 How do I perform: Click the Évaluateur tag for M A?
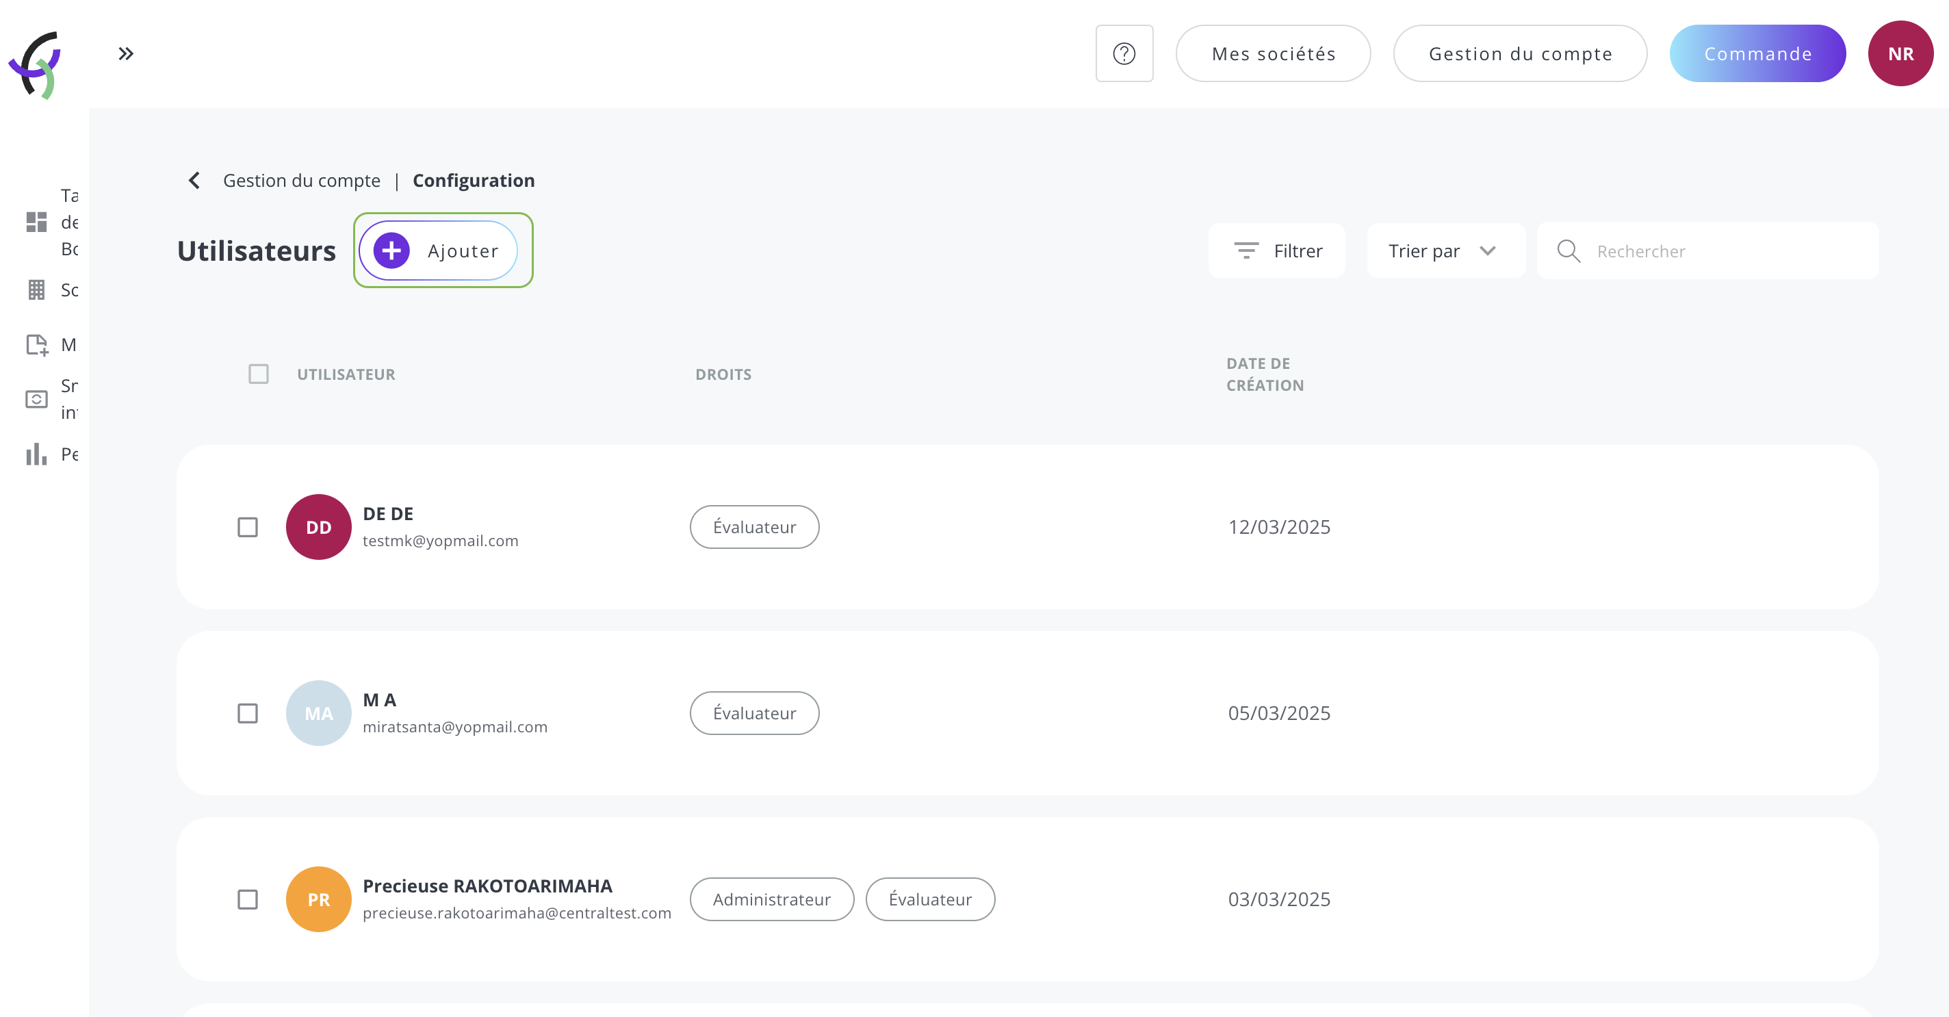point(754,713)
